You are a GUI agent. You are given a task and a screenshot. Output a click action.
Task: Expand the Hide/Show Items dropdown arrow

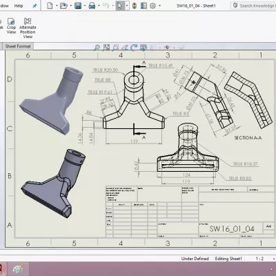(174, 48)
